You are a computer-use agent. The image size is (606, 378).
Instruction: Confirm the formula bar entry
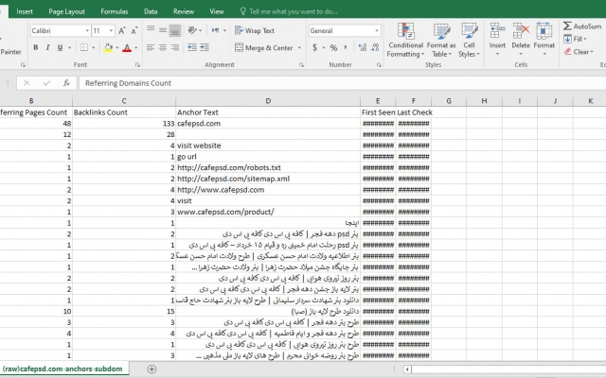(46, 83)
